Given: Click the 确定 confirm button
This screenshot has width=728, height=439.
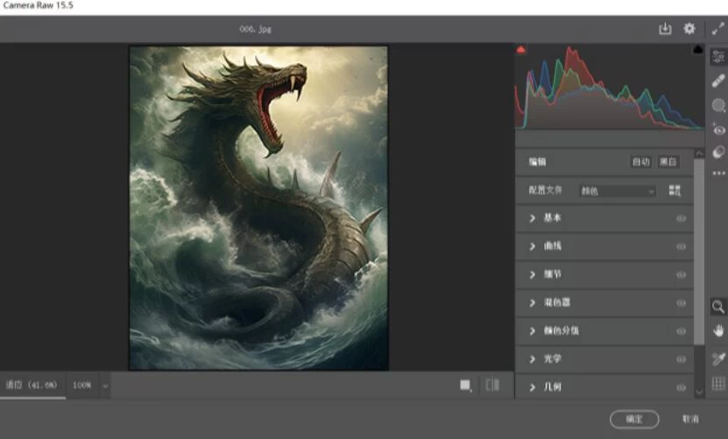Looking at the screenshot, I should pyautogui.click(x=634, y=419).
